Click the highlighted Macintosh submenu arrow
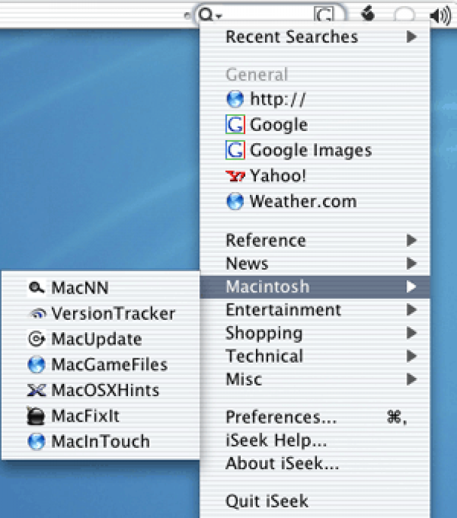Image resolution: width=457 pixels, height=518 pixels. click(x=411, y=286)
